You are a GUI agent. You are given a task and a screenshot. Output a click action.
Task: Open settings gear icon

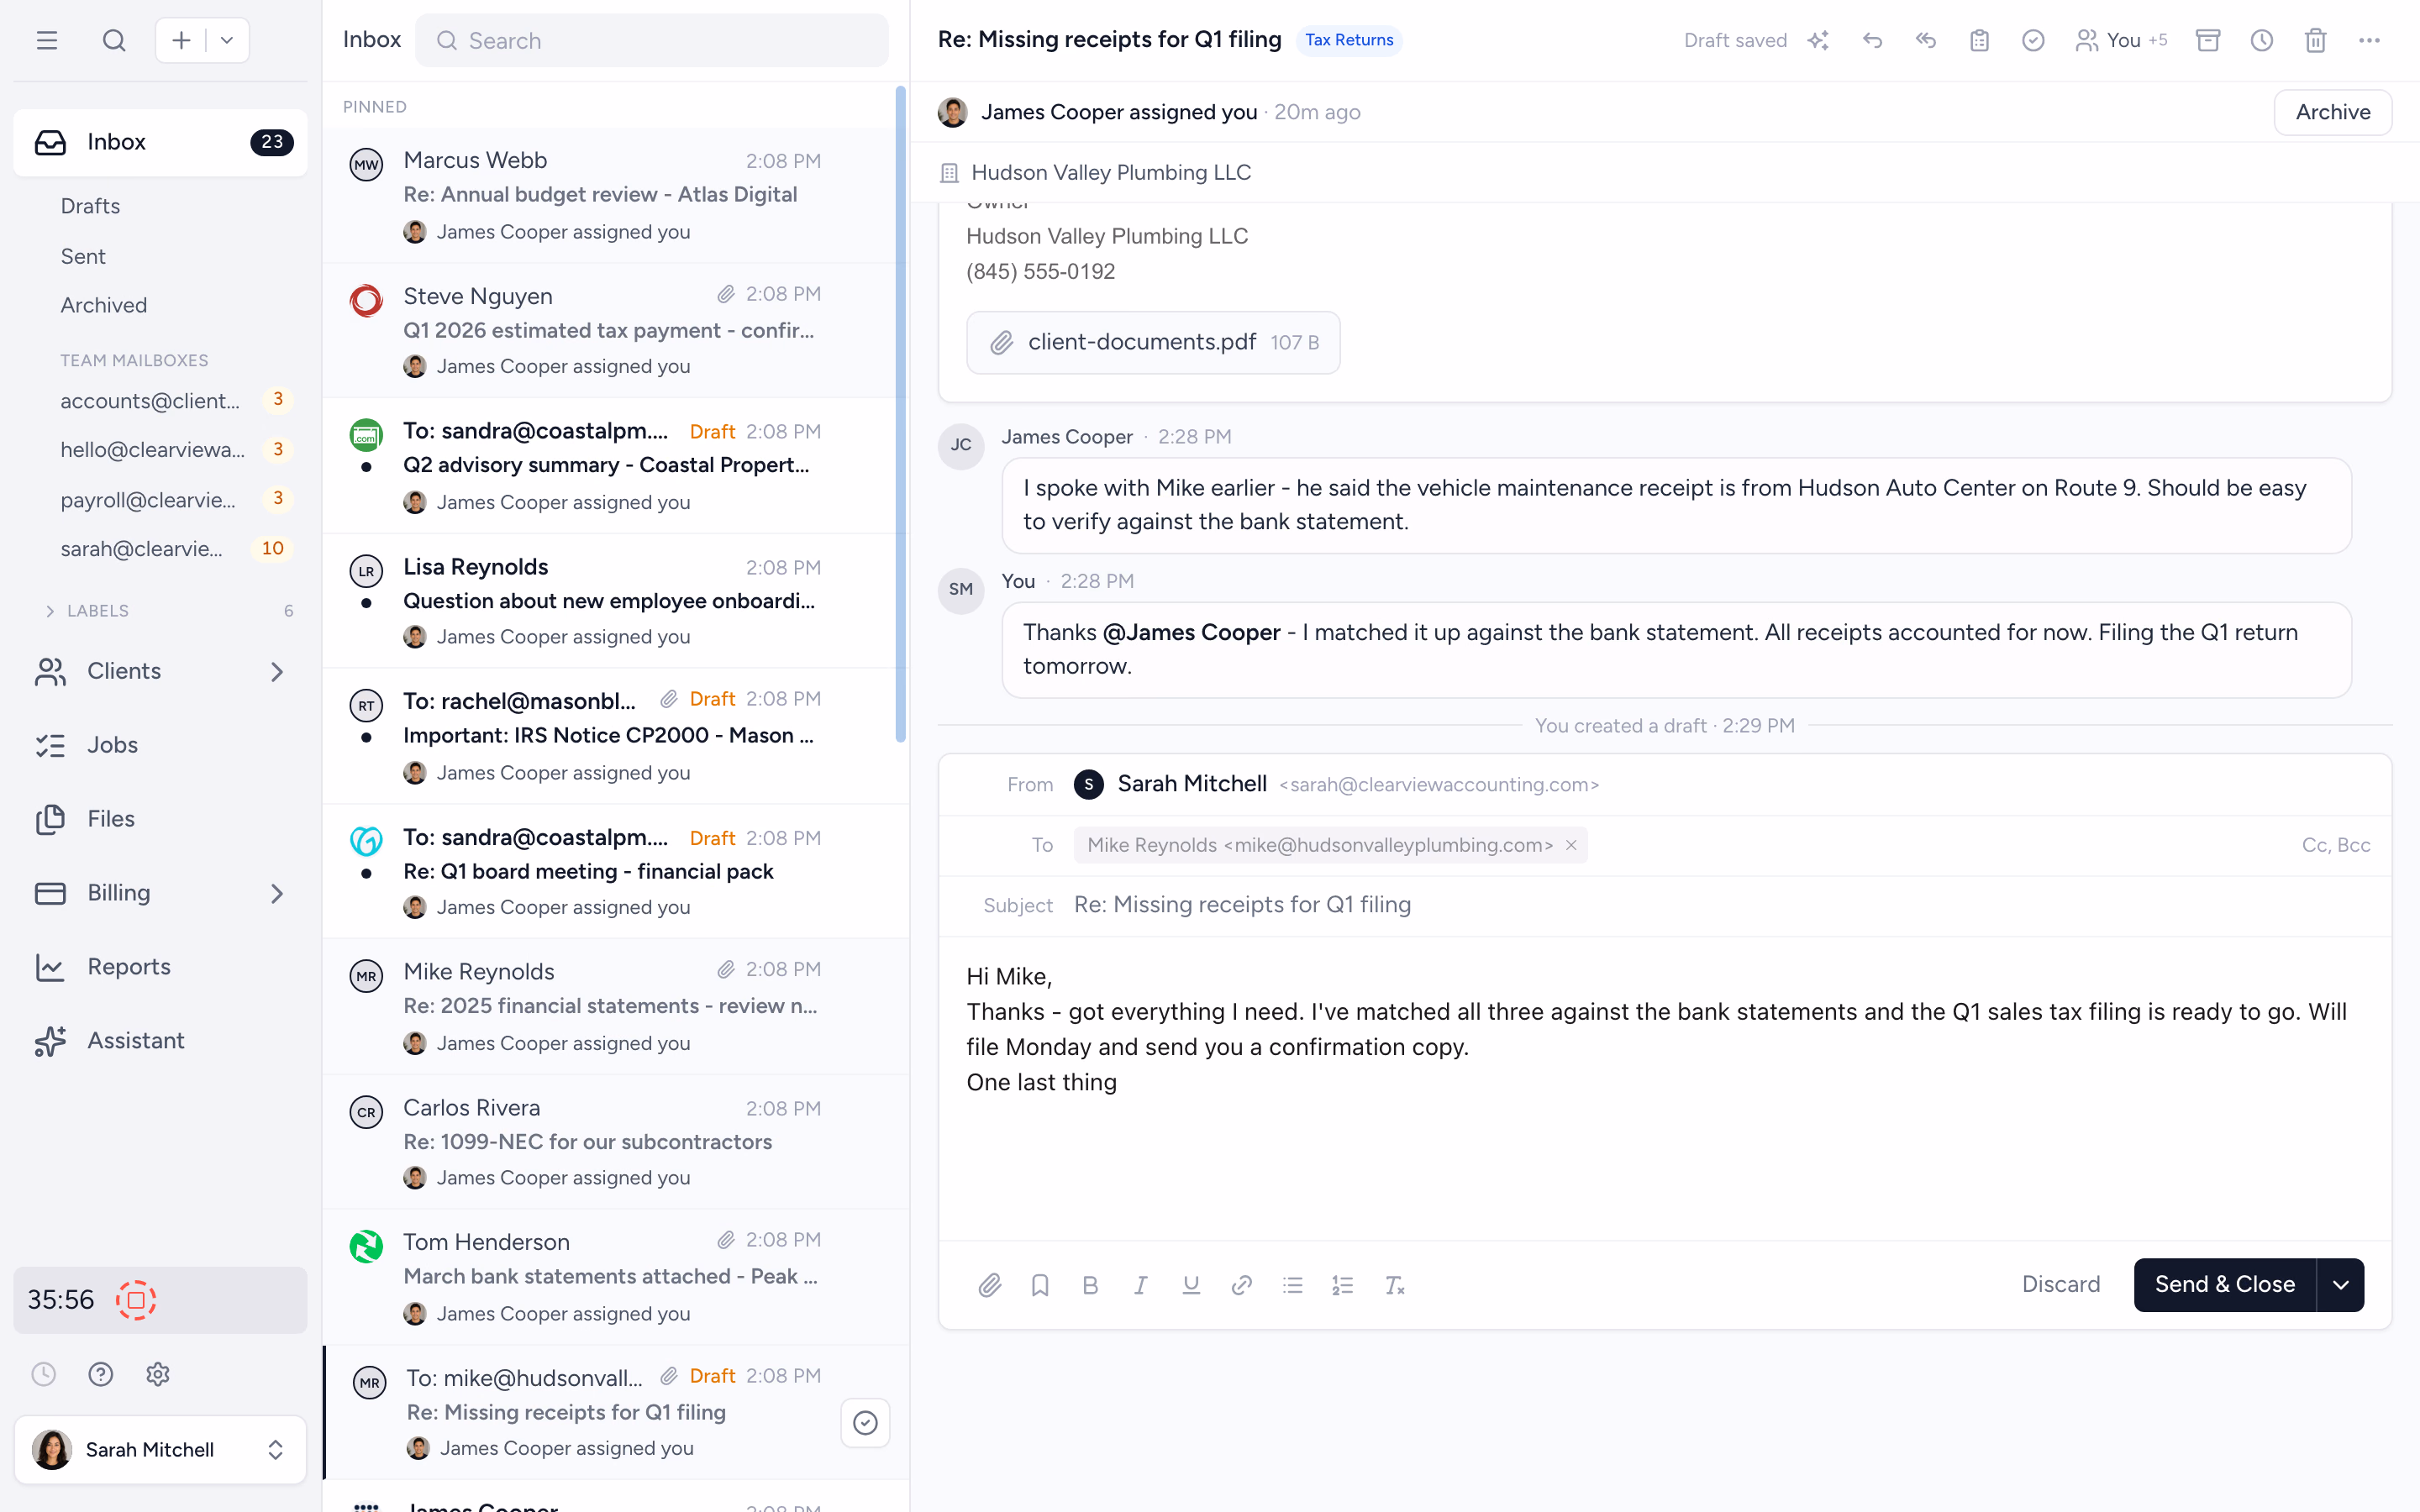157,1374
